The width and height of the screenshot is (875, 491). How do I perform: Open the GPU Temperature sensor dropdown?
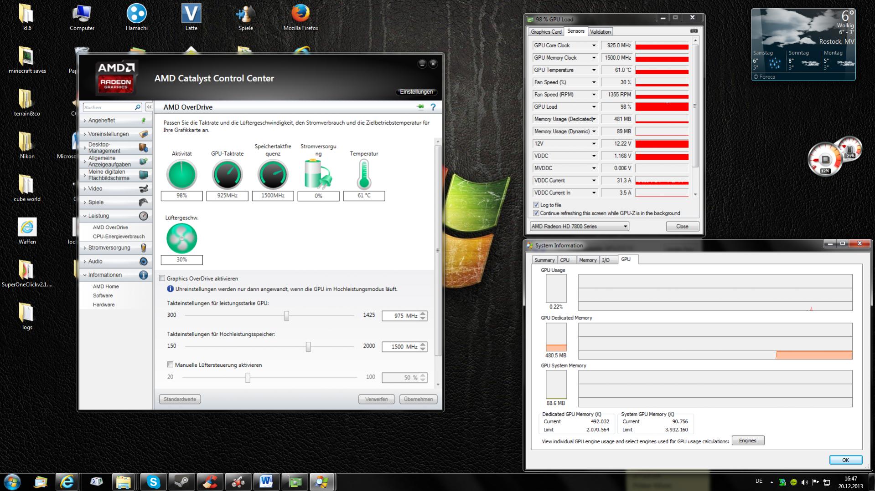click(594, 70)
